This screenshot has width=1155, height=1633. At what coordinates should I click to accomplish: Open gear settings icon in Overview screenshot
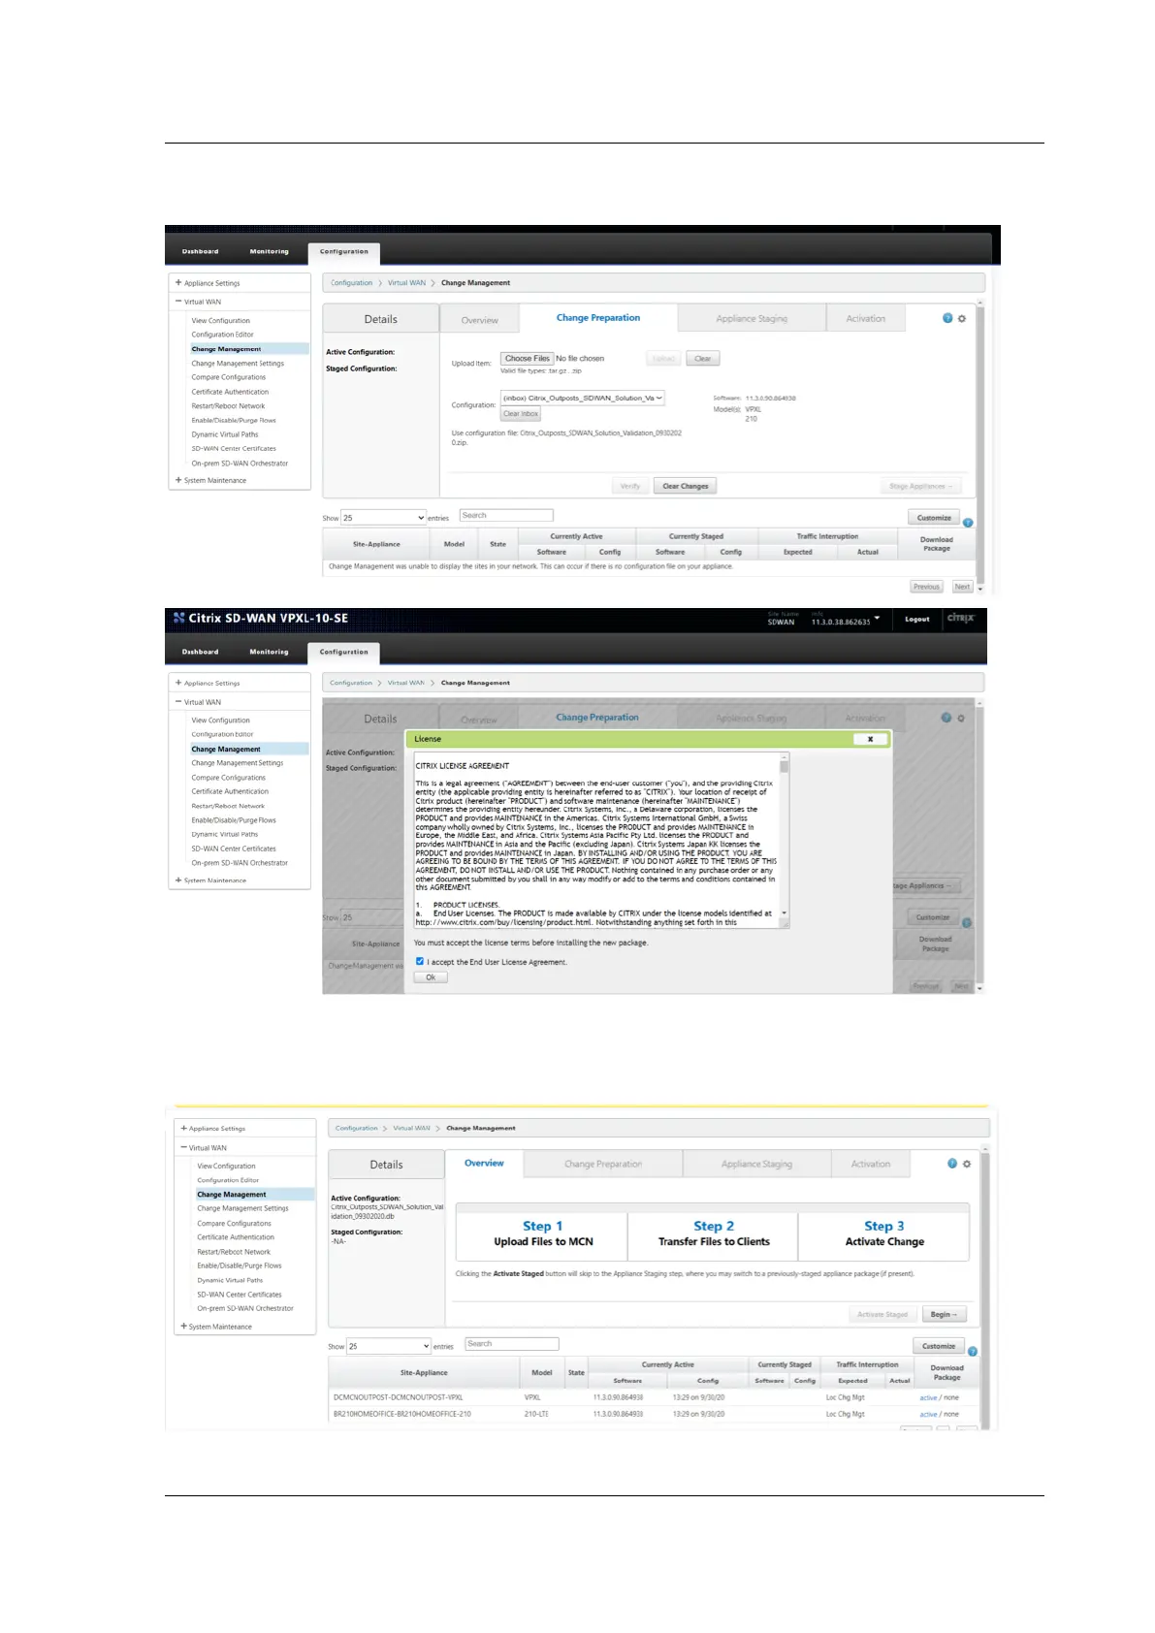pos(967,1164)
